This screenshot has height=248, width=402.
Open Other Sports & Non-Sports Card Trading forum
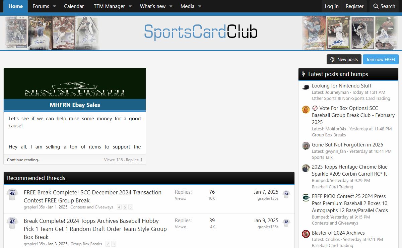click(x=351, y=99)
